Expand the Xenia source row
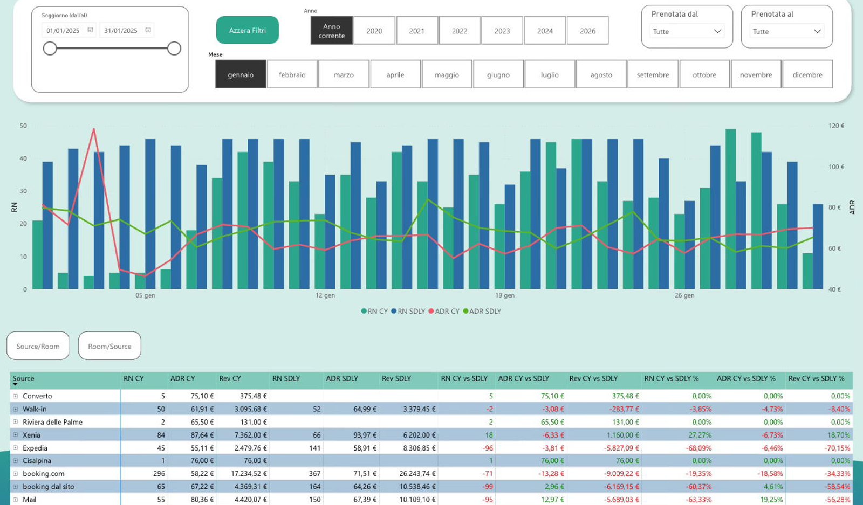This screenshot has width=863, height=505. point(16,435)
